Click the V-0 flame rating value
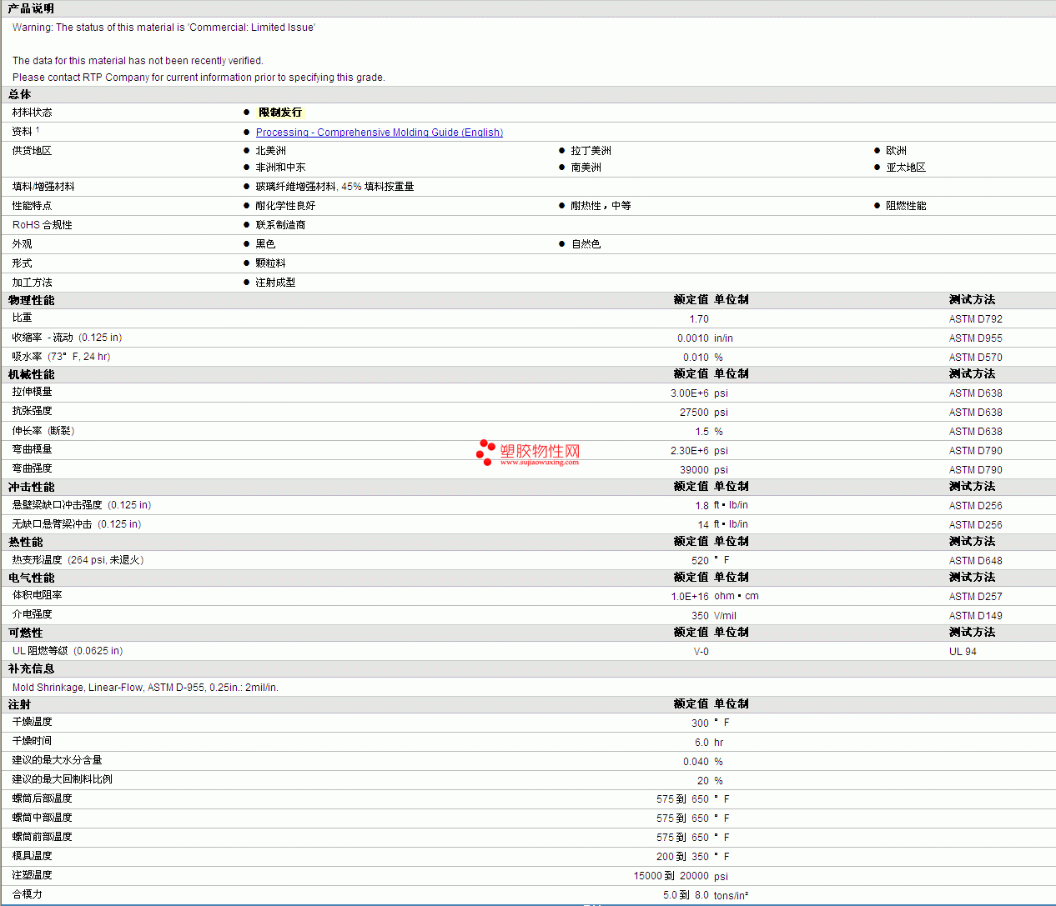Screen dimensions: 1056x906 (701, 652)
